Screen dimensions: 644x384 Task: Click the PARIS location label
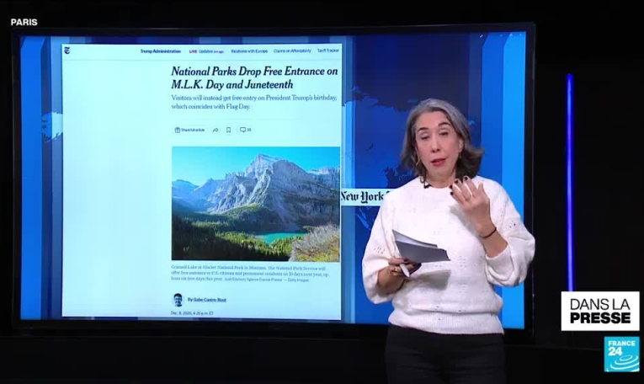pos(24,22)
